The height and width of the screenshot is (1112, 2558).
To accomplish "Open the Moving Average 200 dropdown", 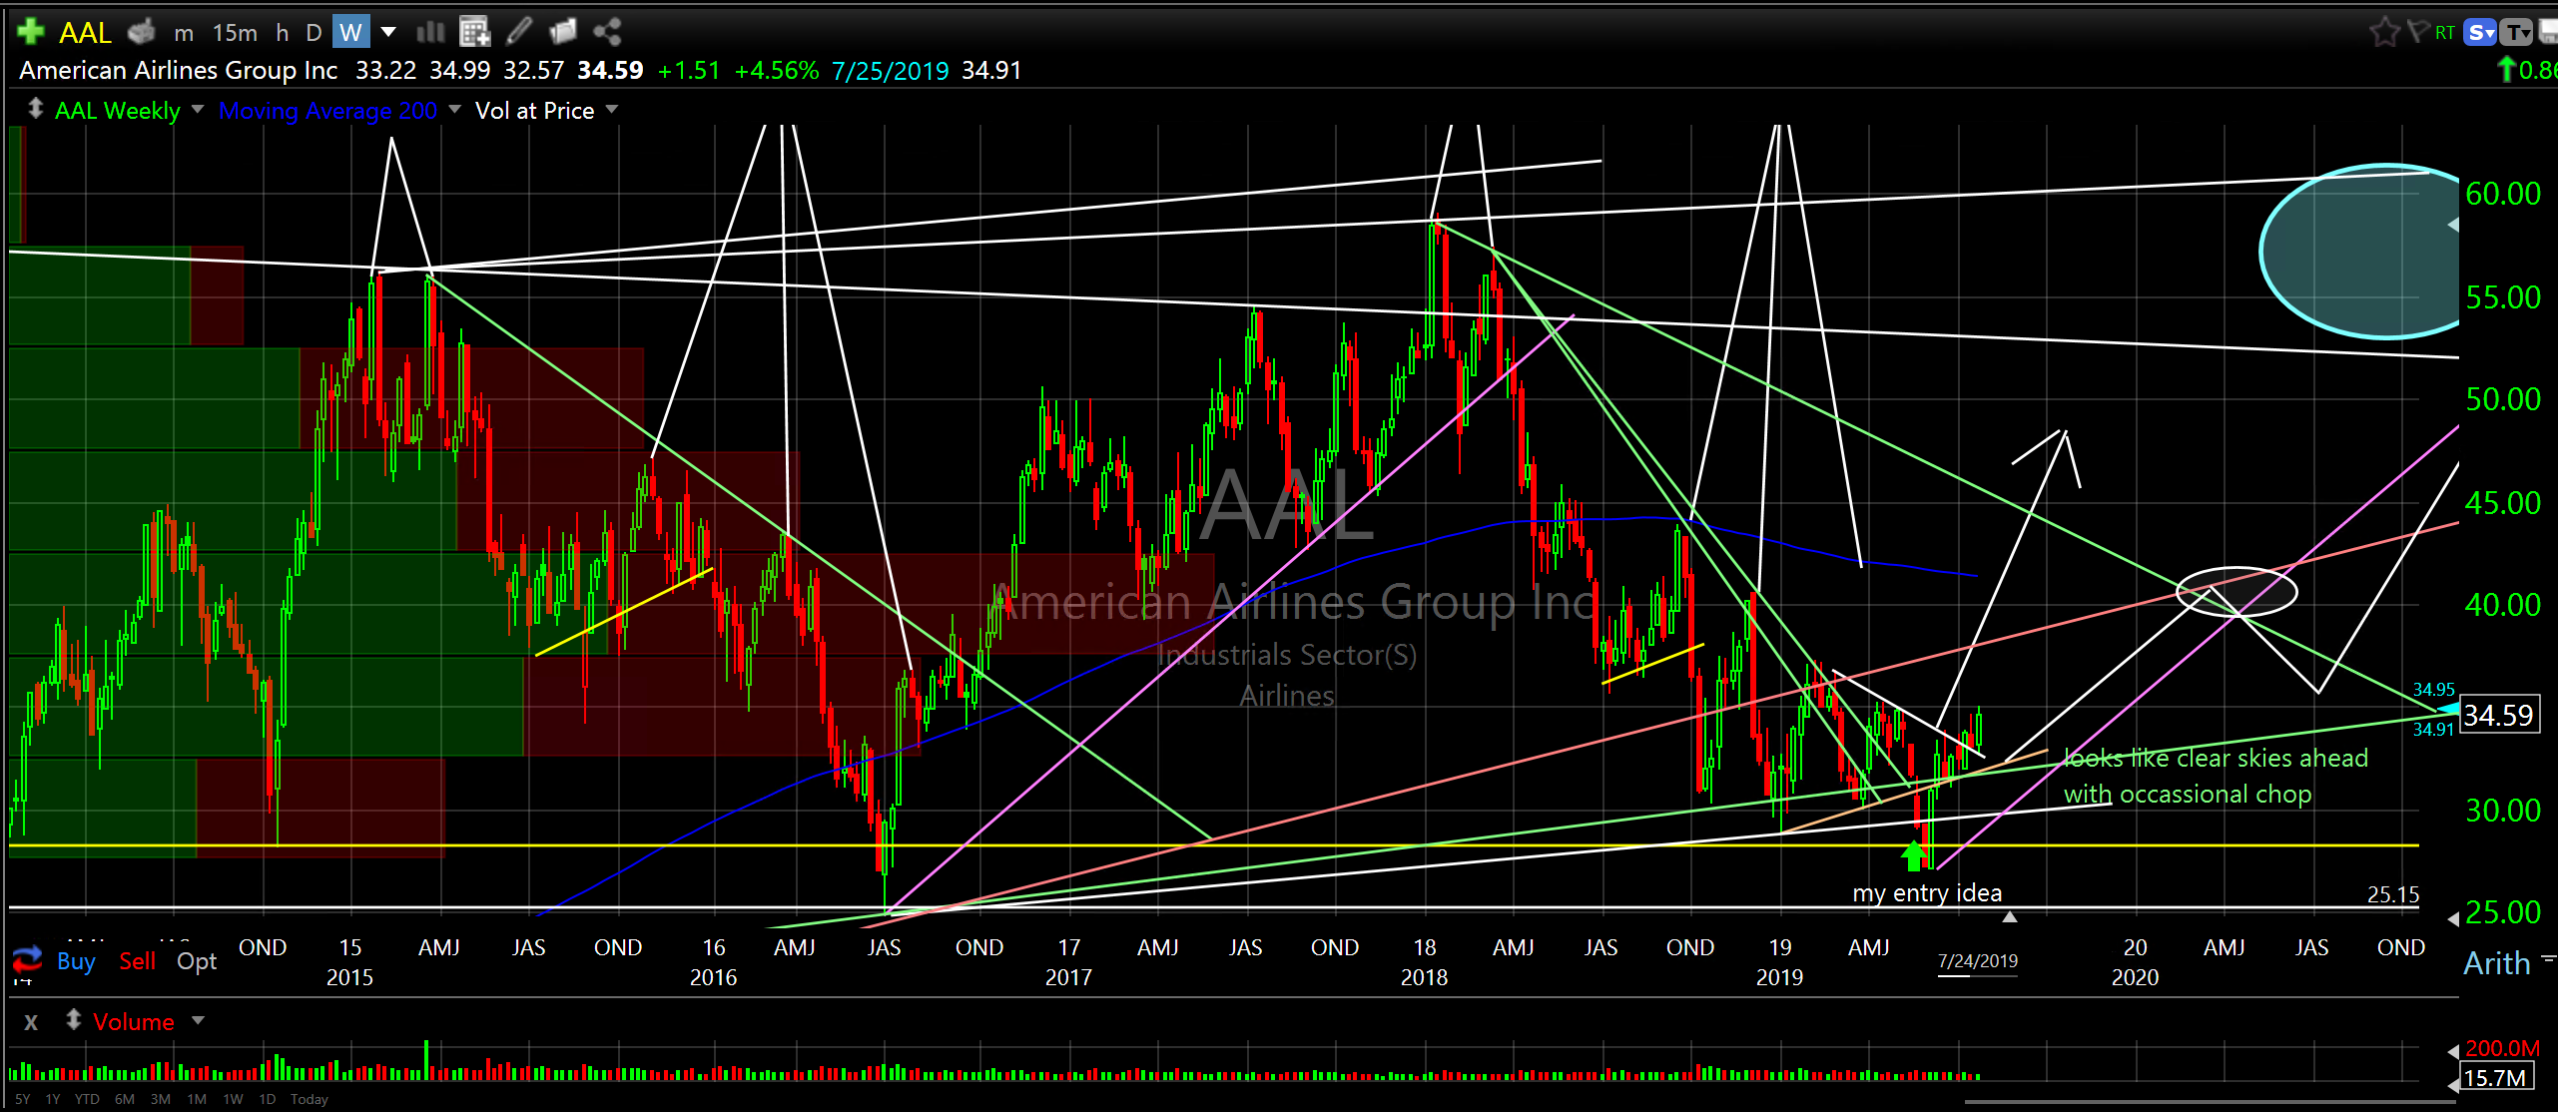I will (455, 110).
